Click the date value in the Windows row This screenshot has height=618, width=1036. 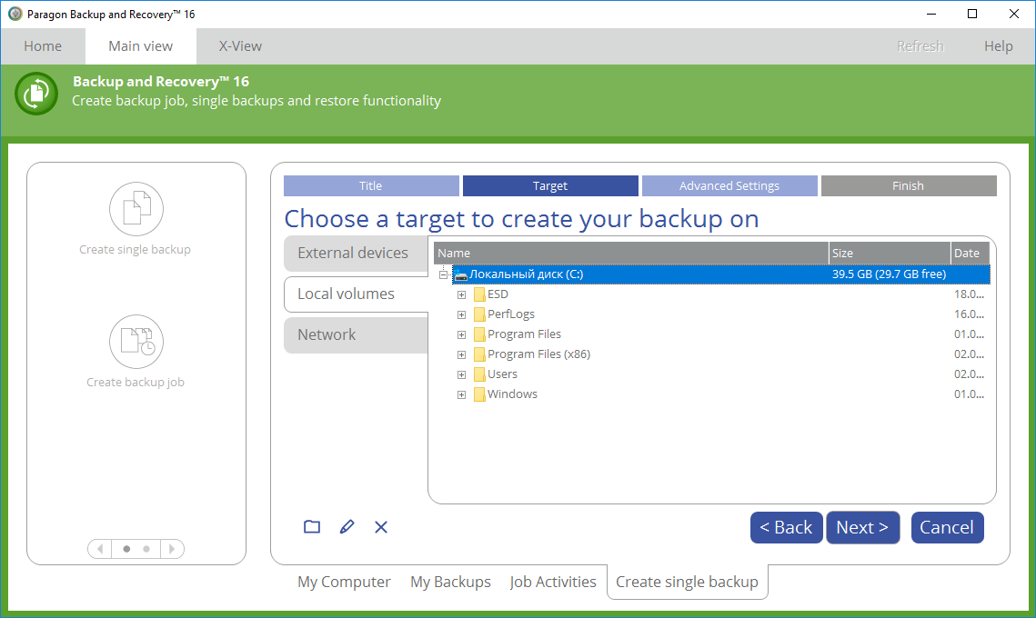click(x=970, y=394)
